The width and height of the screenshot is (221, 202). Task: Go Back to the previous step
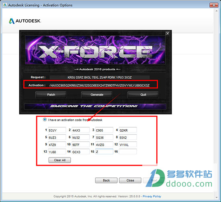click(x=106, y=180)
